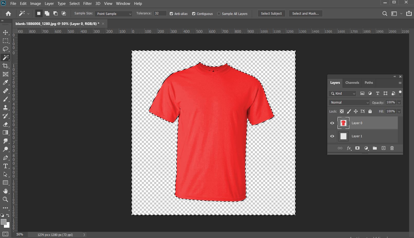Hide Layer 0 visibility

332,123
